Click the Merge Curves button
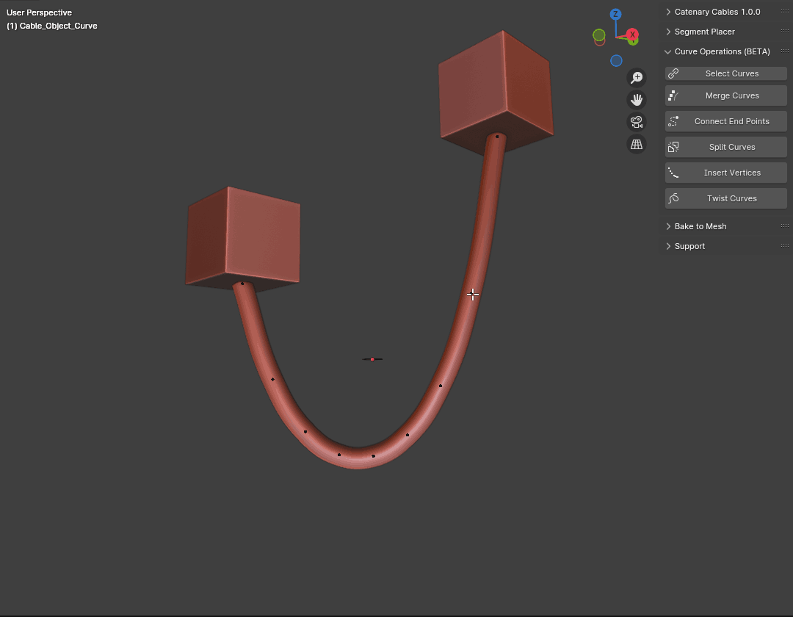Image resolution: width=793 pixels, height=617 pixels. [725, 95]
